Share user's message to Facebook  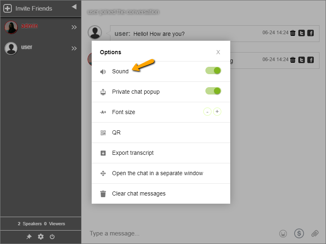[x=311, y=33]
